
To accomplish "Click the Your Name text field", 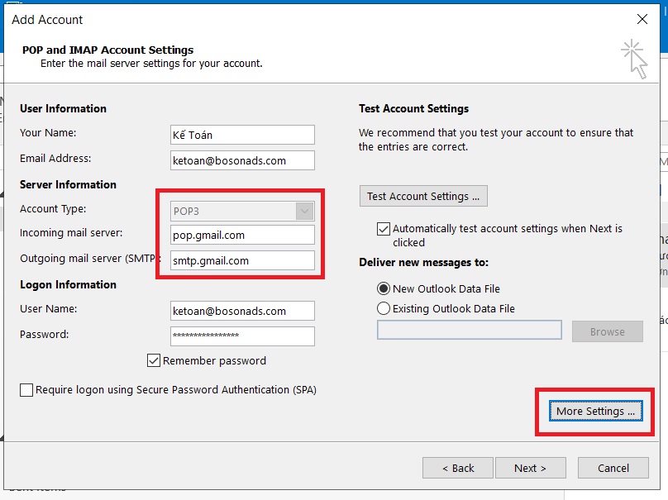I will (242, 135).
